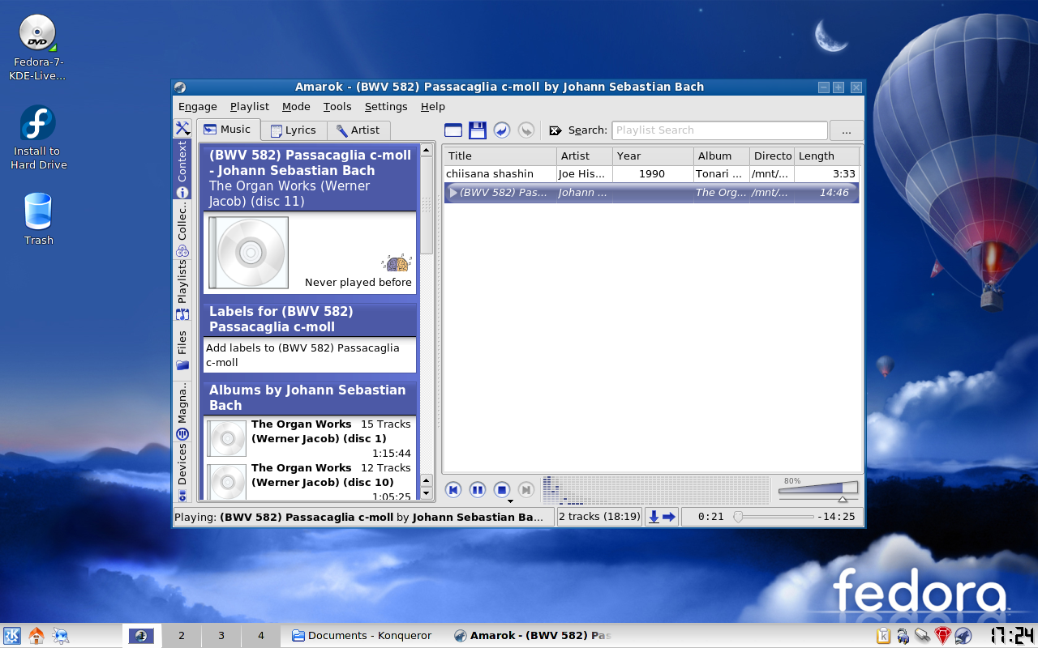Select the Devices sidebar tab
This screenshot has width=1038, height=648.
pyautogui.click(x=182, y=473)
